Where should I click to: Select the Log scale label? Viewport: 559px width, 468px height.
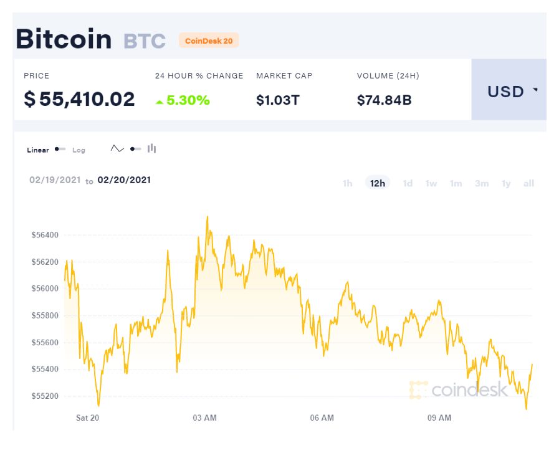(79, 150)
